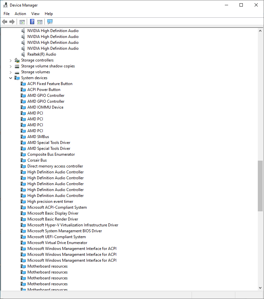The width and height of the screenshot is (264, 299).
Task: Click the icon beside AMD IOMMU Device
Action: pos(23,107)
